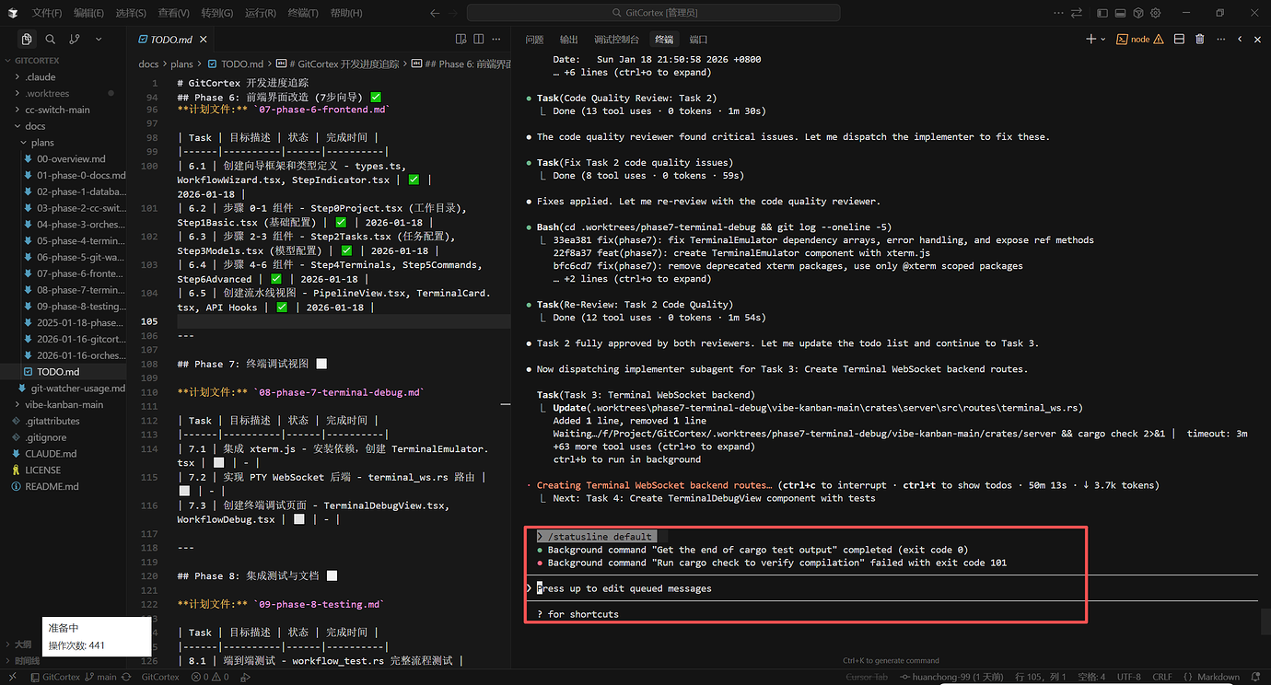Switch to the 输出 panel tab
Image resolution: width=1271 pixels, height=685 pixels.
coord(569,40)
